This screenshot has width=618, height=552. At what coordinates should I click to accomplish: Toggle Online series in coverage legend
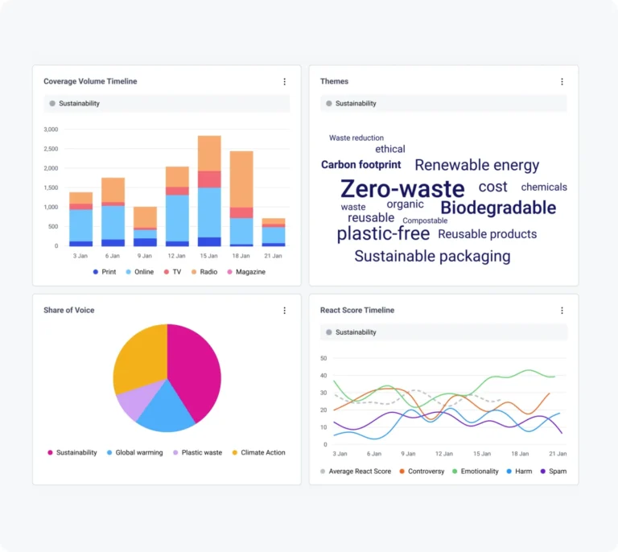(139, 272)
